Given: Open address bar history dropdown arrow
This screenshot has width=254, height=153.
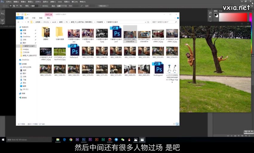Looking at the screenshot, I should click(146, 22).
